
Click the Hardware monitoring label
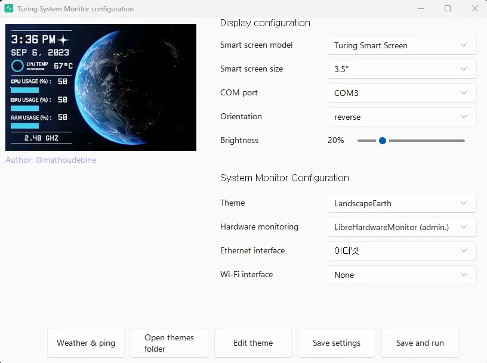pos(260,227)
